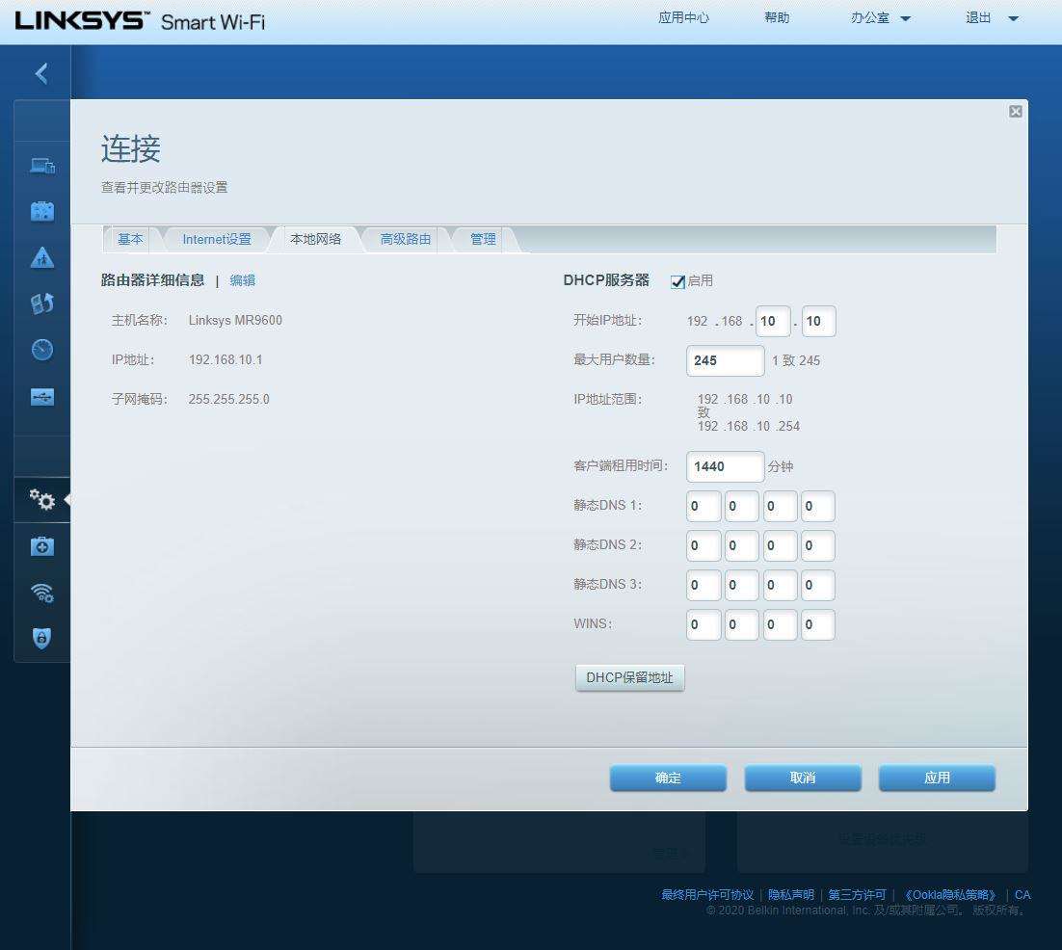This screenshot has width=1062, height=950.
Task: Click the DHCP保留地址 button
Action: 630,677
